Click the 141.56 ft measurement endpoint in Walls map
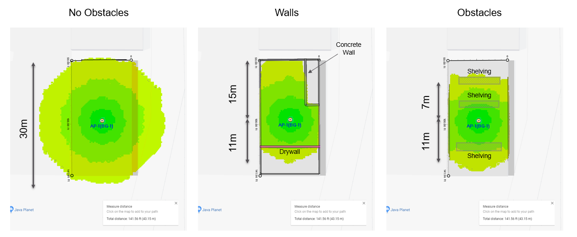The height and width of the screenshot is (237, 577). click(x=260, y=175)
